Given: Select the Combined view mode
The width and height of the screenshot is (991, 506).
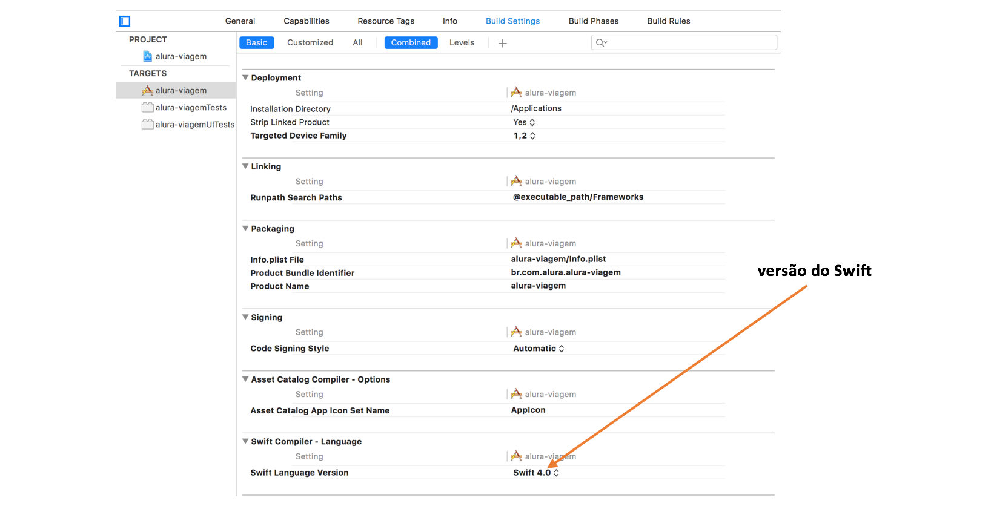Looking at the screenshot, I should [411, 42].
